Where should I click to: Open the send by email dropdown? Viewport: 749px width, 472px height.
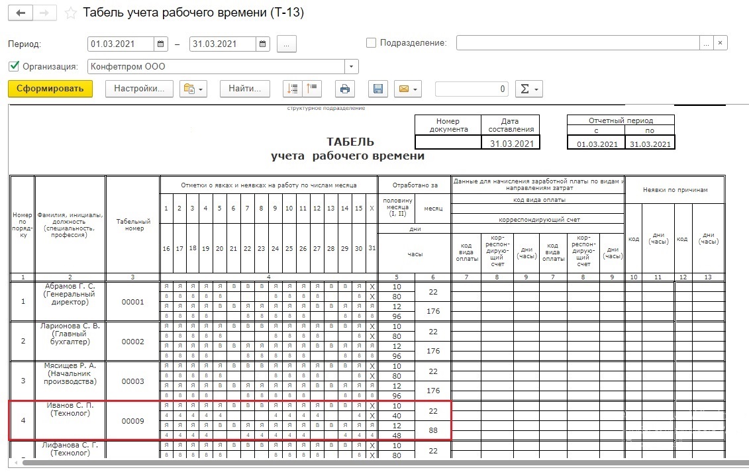407,89
